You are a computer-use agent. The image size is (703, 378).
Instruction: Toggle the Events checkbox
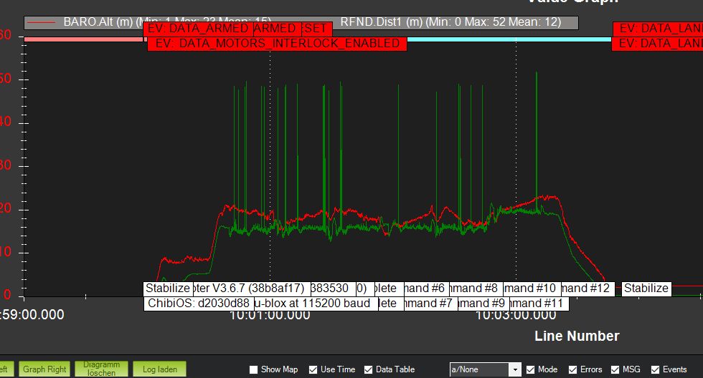click(x=655, y=369)
